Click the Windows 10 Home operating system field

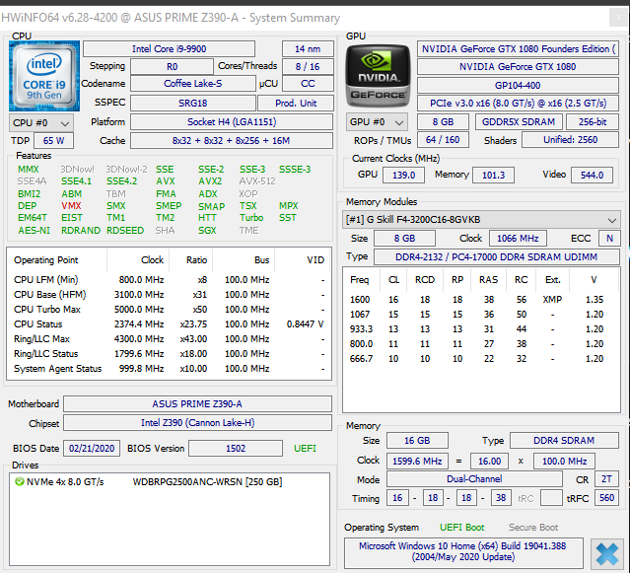461,552
